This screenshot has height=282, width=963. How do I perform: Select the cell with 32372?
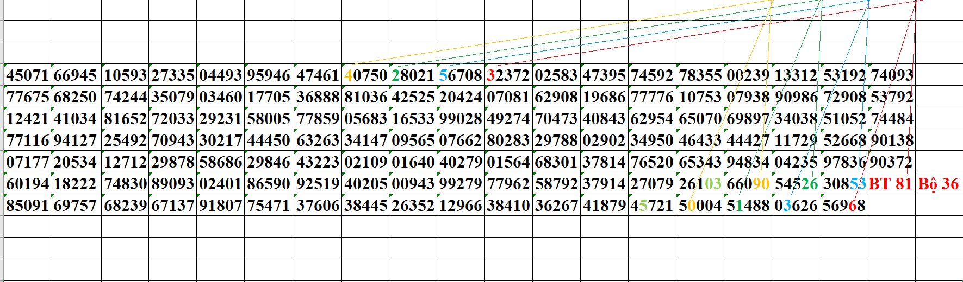click(x=508, y=75)
